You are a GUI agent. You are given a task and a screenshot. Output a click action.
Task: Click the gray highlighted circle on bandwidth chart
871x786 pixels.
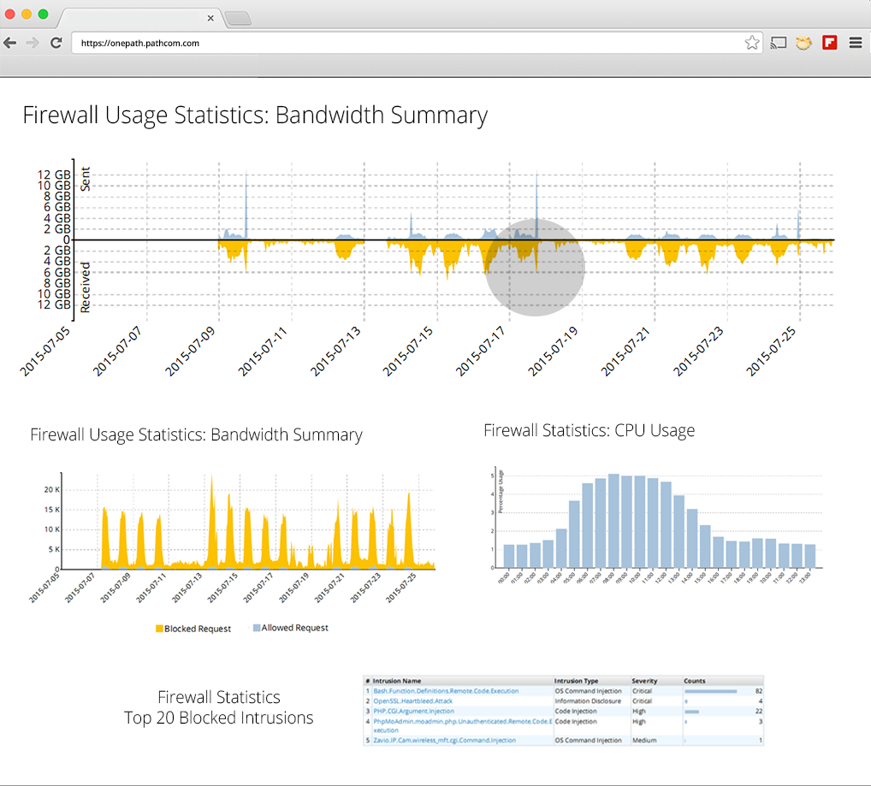(x=535, y=268)
